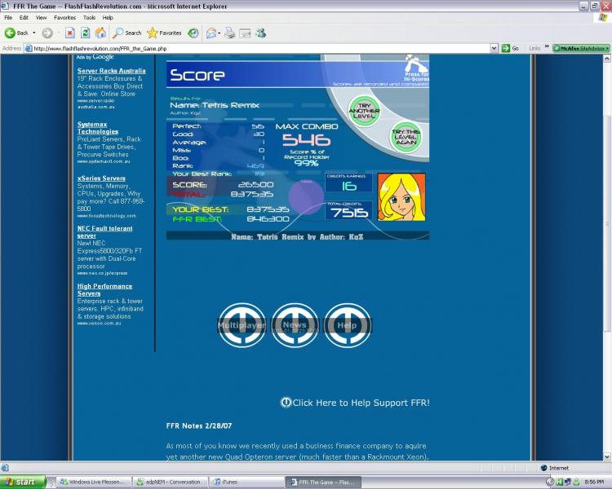Switch to adpNEM Conversation taskbar item
The height and width of the screenshot is (489, 612).
click(169, 482)
